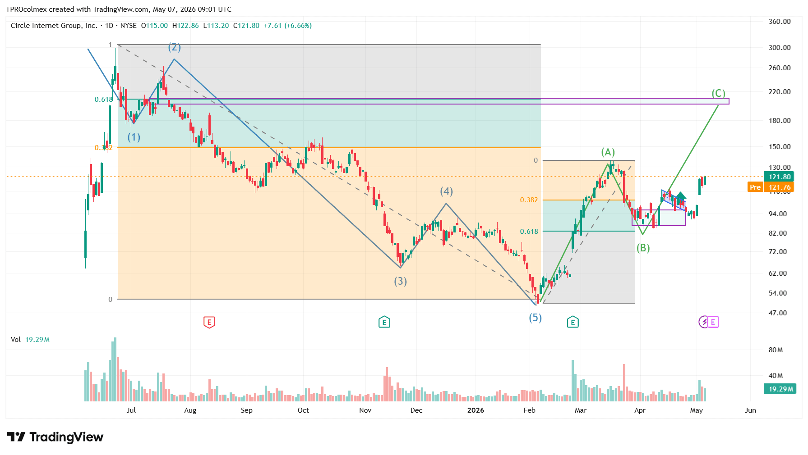Screen dimensions: 808x455
Task: Click the 300.00 price axis label
Action: tap(780, 48)
